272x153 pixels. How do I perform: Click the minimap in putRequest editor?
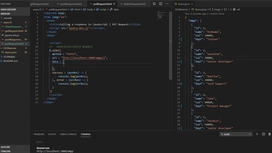(163, 15)
